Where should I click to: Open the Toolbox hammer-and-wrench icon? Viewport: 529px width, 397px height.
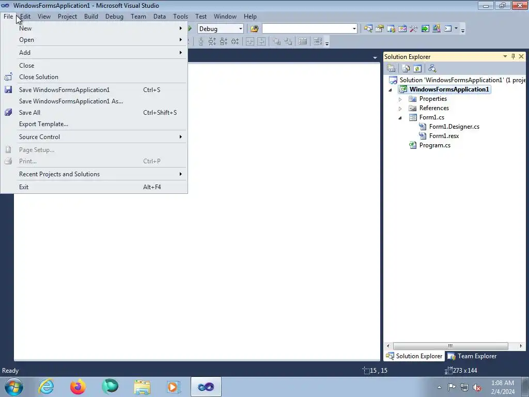point(414,29)
